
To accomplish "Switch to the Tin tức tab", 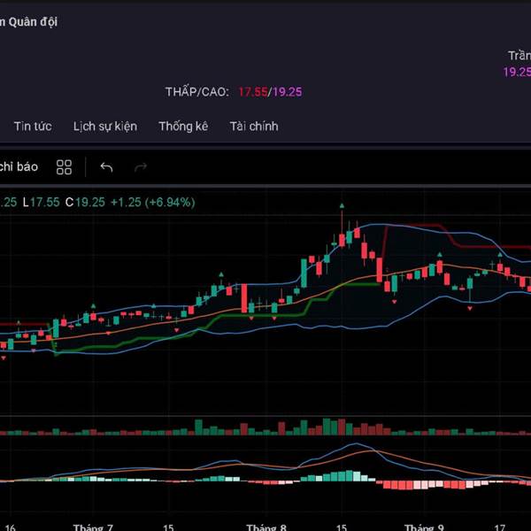I will (33, 127).
